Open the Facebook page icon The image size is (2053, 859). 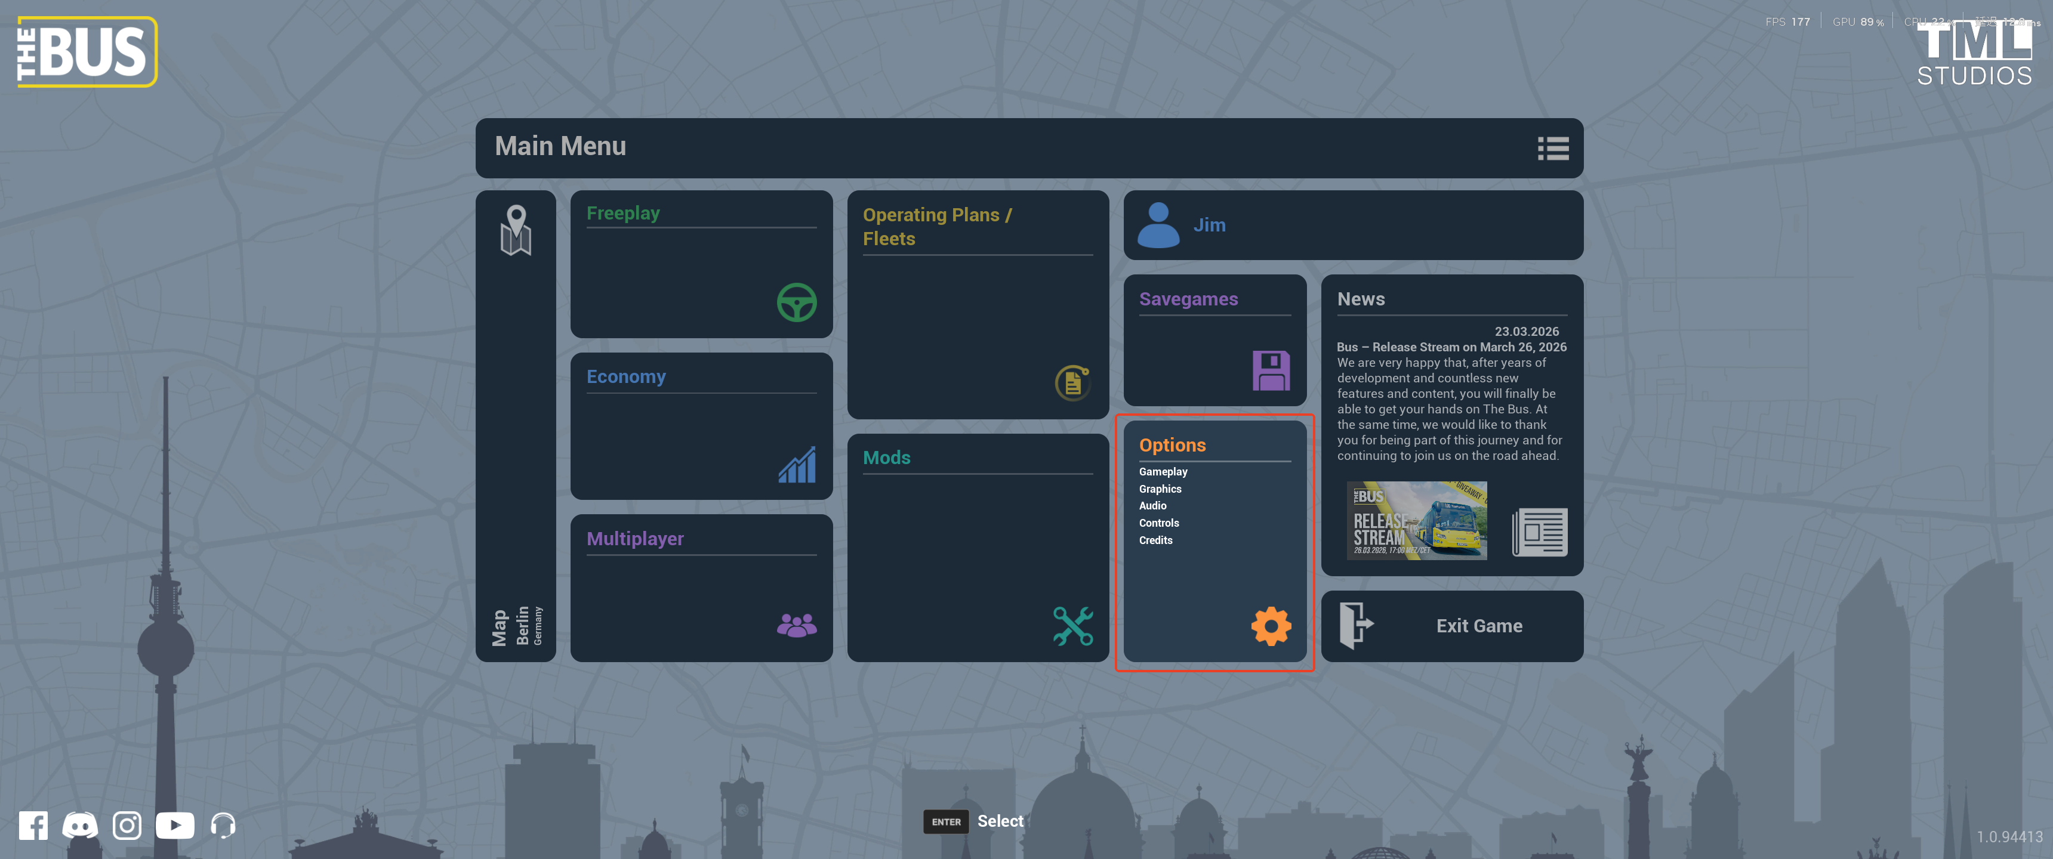[x=33, y=825]
